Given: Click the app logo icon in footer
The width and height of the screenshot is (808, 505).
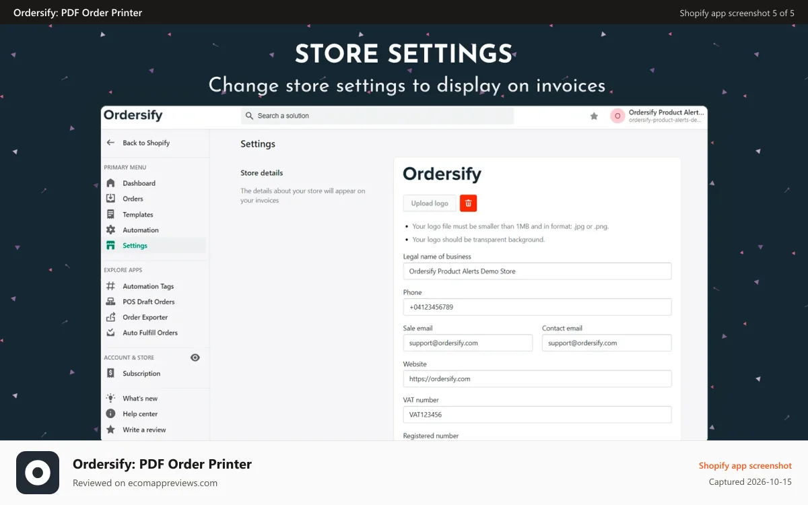Looking at the screenshot, I should pos(38,473).
